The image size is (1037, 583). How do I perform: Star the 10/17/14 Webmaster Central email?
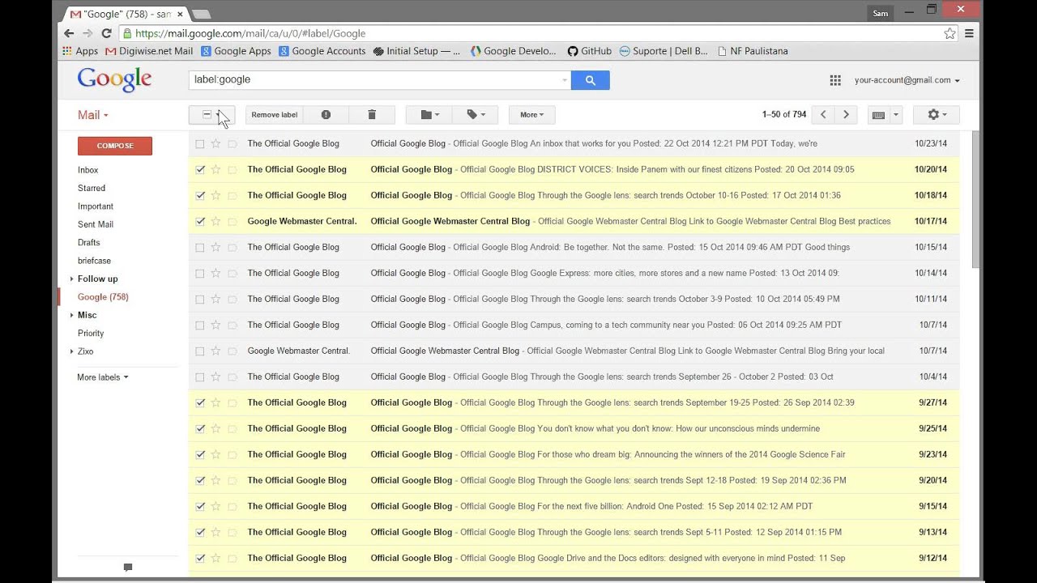point(216,221)
